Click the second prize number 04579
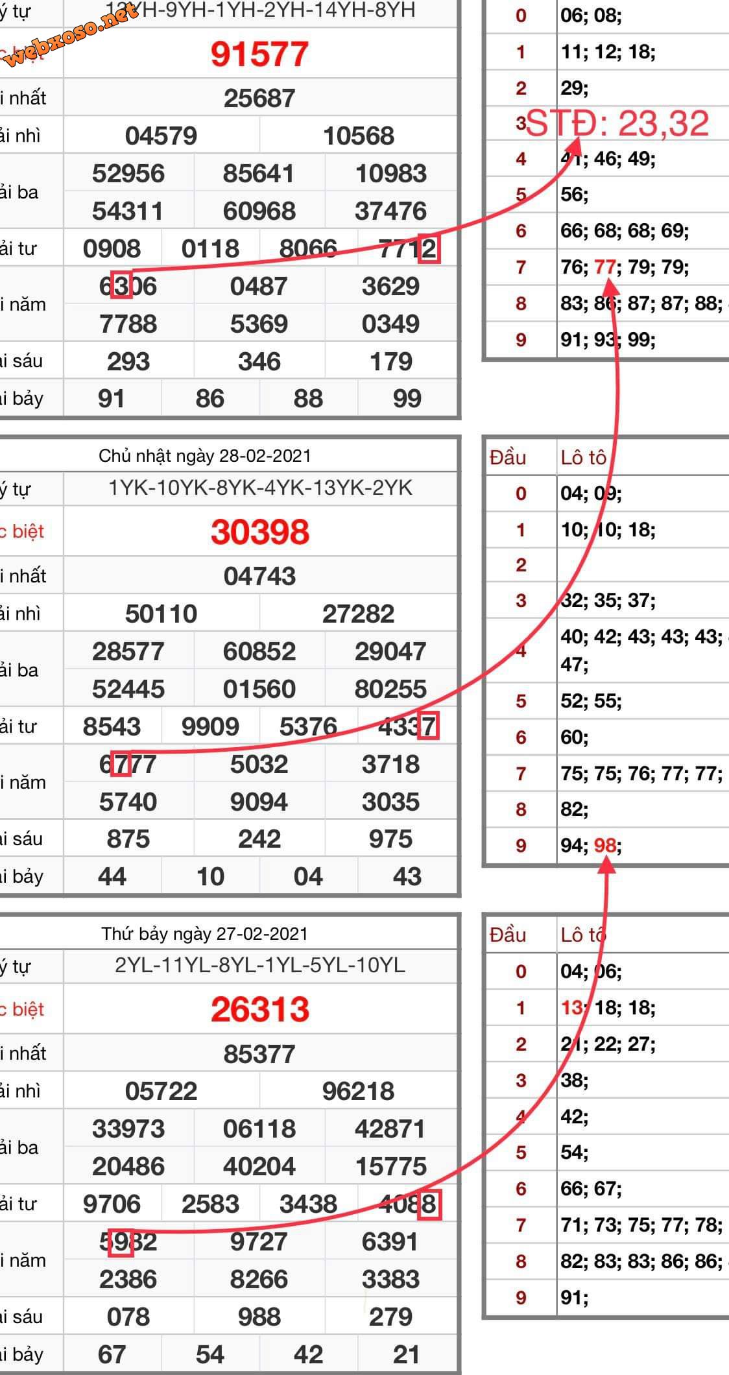The image size is (729, 1375). (161, 136)
